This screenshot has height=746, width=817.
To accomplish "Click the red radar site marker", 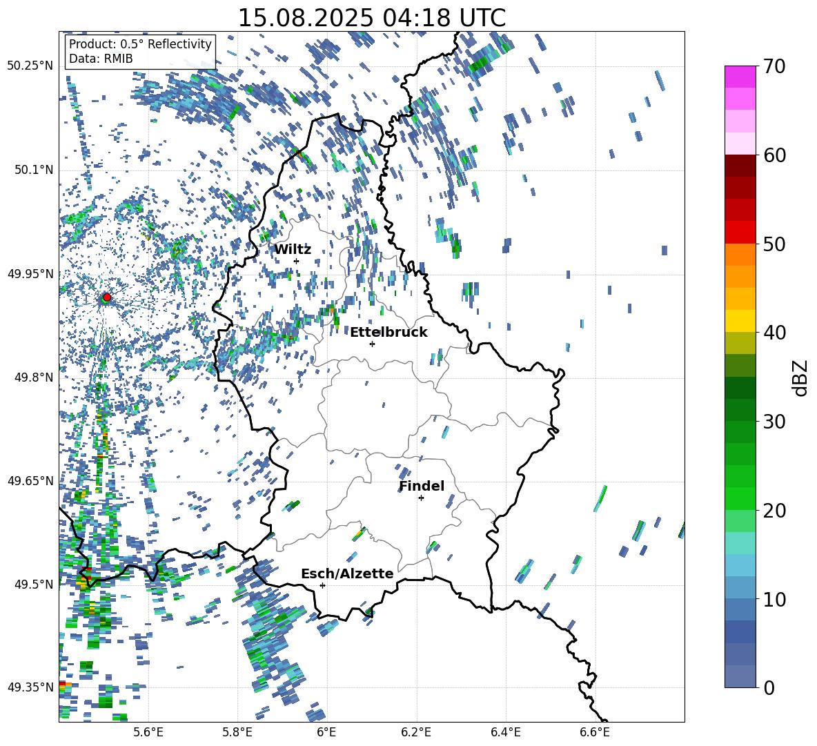I will point(107,297).
